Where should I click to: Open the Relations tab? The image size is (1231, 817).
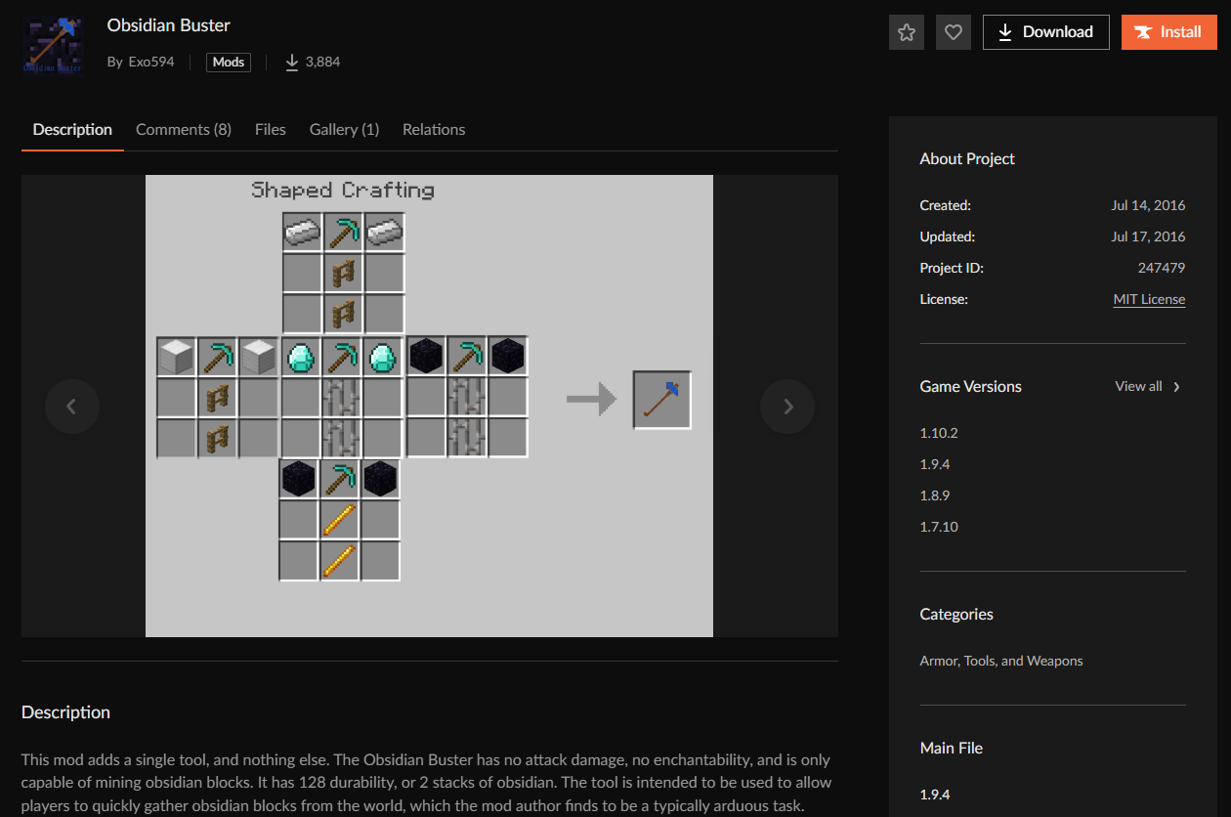(434, 129)
